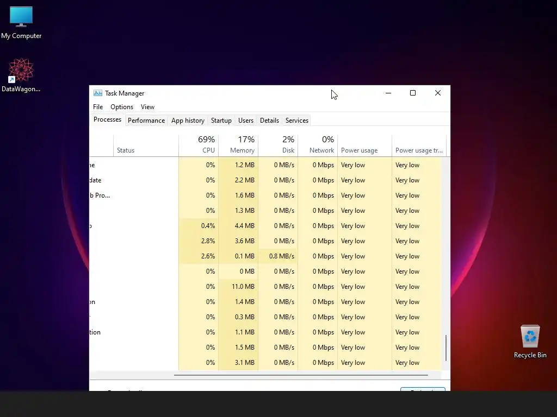Click the 0 MB memory cell
Image resolution: width=557 pixels, height=417 pixels.
pyautogui.click(x=238, y=271)
